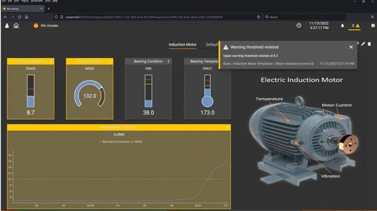The image size is (377, 211).
Task: Toggle Mechanical looseness legend series
Action: pos(122,141)
